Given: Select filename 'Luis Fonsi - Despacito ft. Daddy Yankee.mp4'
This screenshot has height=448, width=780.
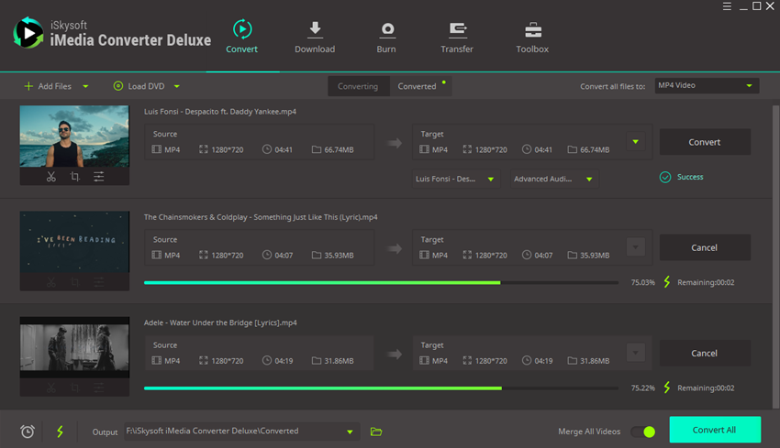Looking at the screenshot, I should click(x=220, y=112).
